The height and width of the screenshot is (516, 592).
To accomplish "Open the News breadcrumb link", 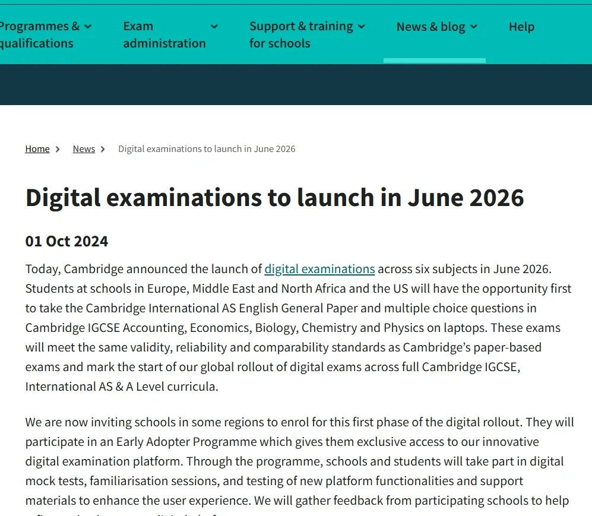I will coord(84,148).
